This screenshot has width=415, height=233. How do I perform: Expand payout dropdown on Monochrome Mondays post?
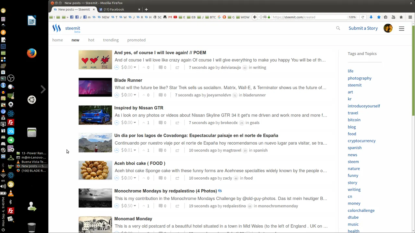135,206
